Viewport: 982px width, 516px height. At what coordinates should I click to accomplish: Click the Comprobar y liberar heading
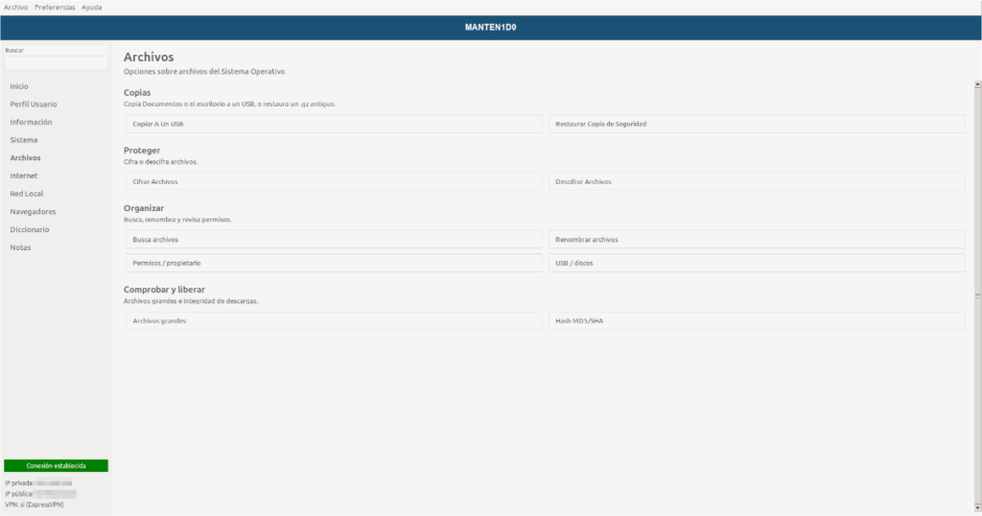pyautogui.click(x=164, y=290)
